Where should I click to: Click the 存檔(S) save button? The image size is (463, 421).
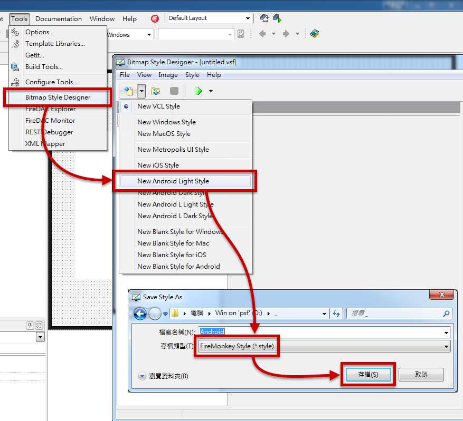click(x=368, y=375)
